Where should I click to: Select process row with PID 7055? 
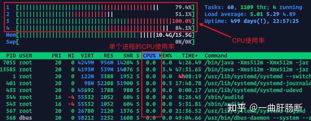(x=155, y=63)
